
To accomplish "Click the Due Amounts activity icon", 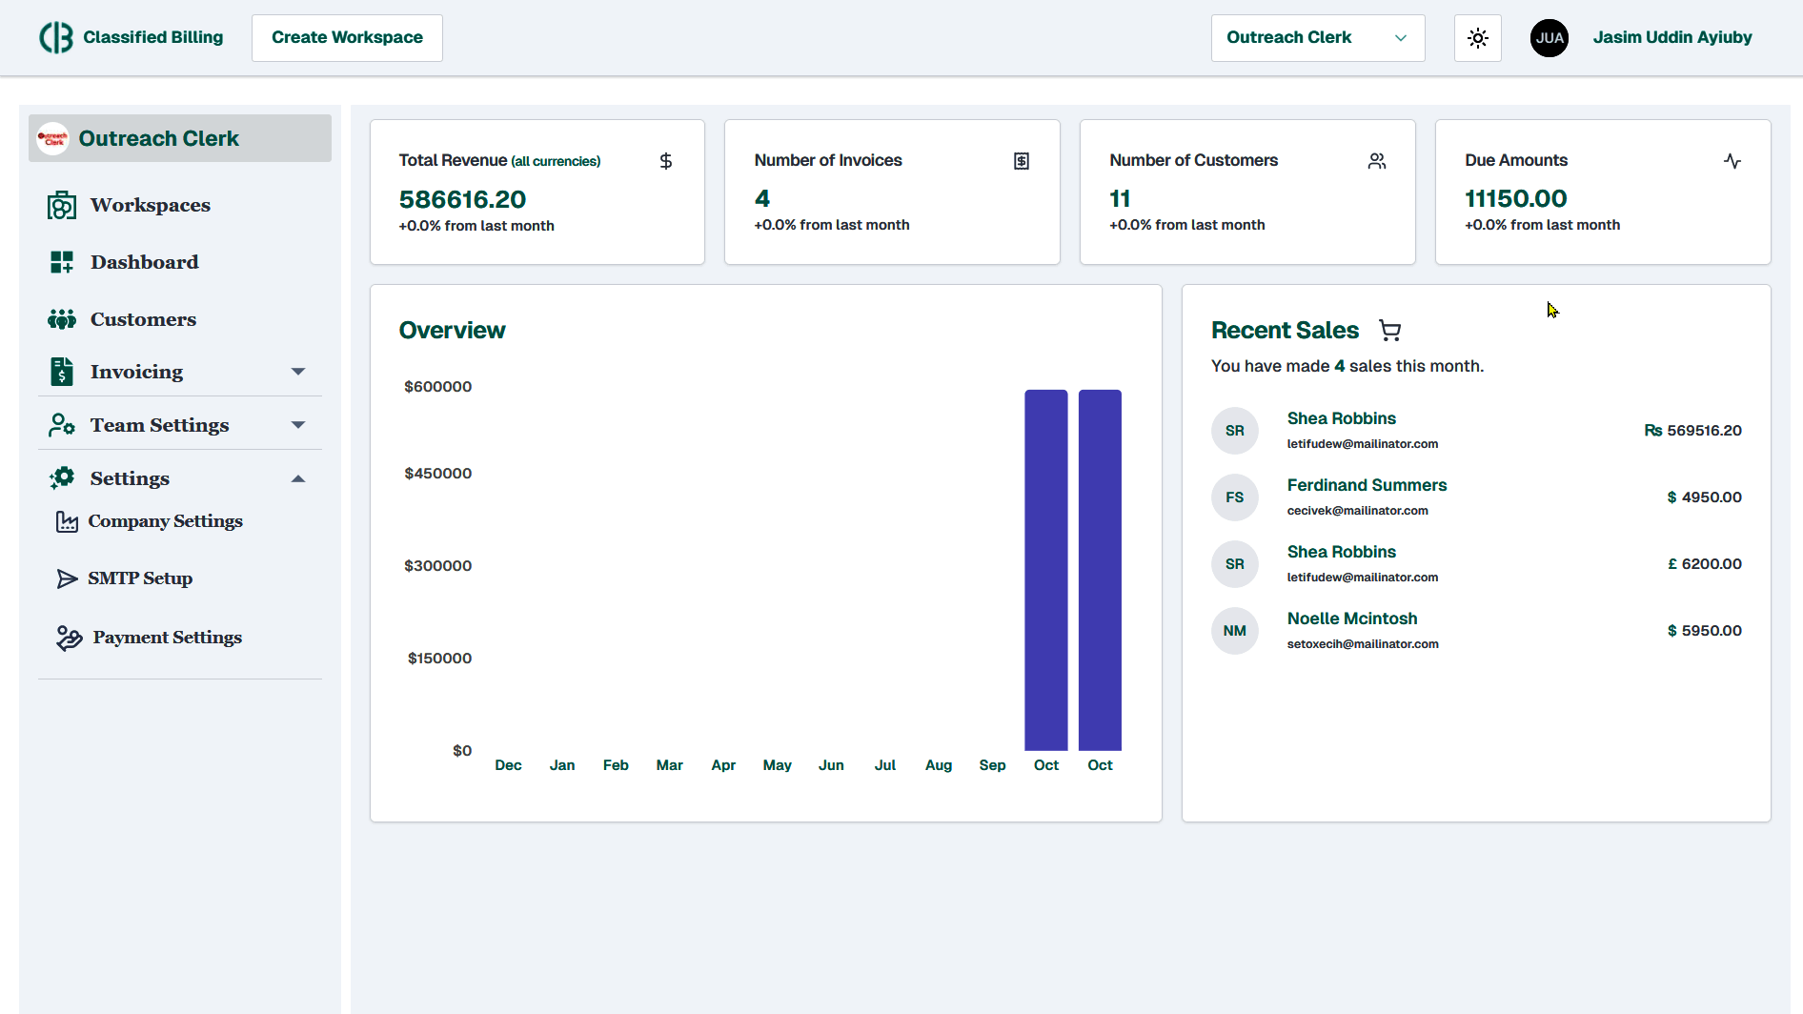I will point(1733,160).
